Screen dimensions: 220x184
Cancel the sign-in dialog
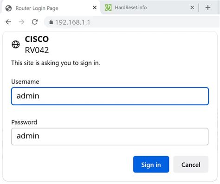point(191,164)
